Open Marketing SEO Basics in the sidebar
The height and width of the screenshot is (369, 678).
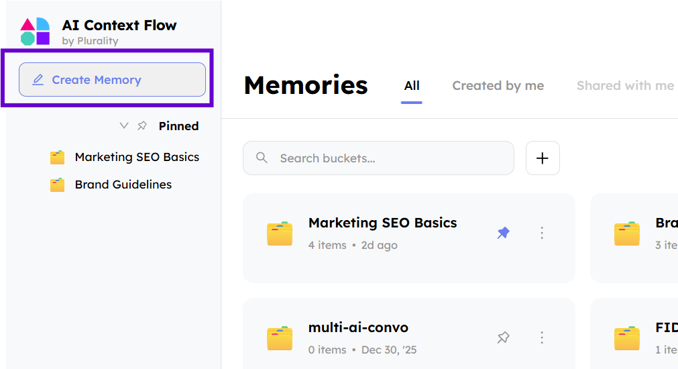(x=137, y=157)
